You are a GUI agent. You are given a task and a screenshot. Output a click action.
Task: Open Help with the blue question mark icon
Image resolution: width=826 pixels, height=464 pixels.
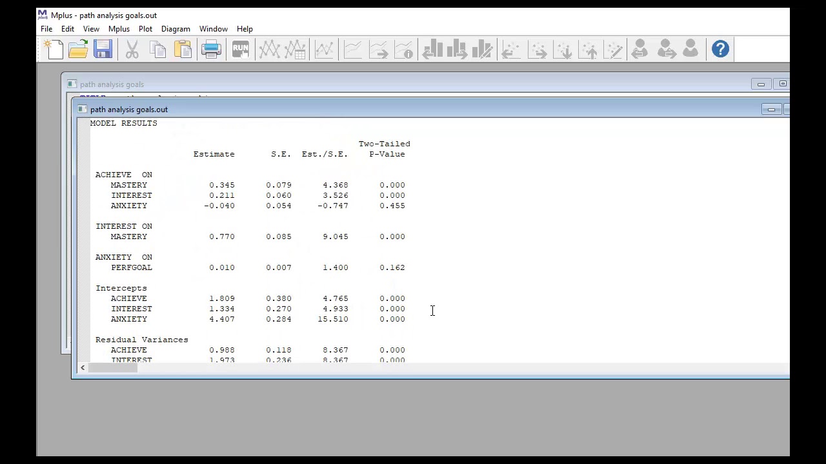point(720,49)
